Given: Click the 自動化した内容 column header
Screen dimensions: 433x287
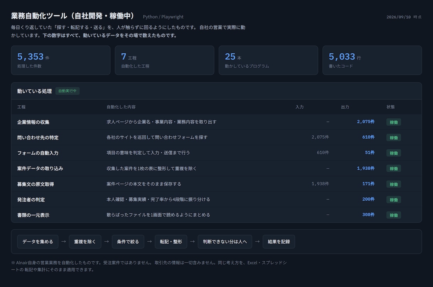Looking at the screenshot, I should [121, 107].
